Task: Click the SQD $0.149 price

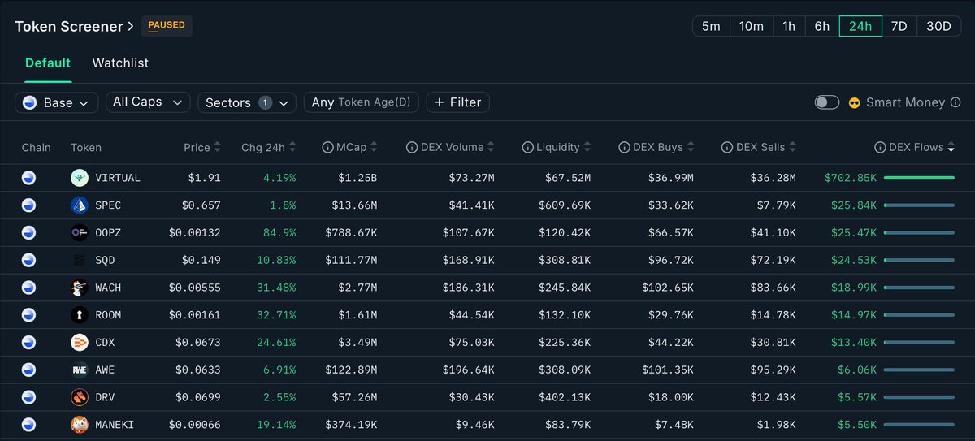Action: coord(201,261)
